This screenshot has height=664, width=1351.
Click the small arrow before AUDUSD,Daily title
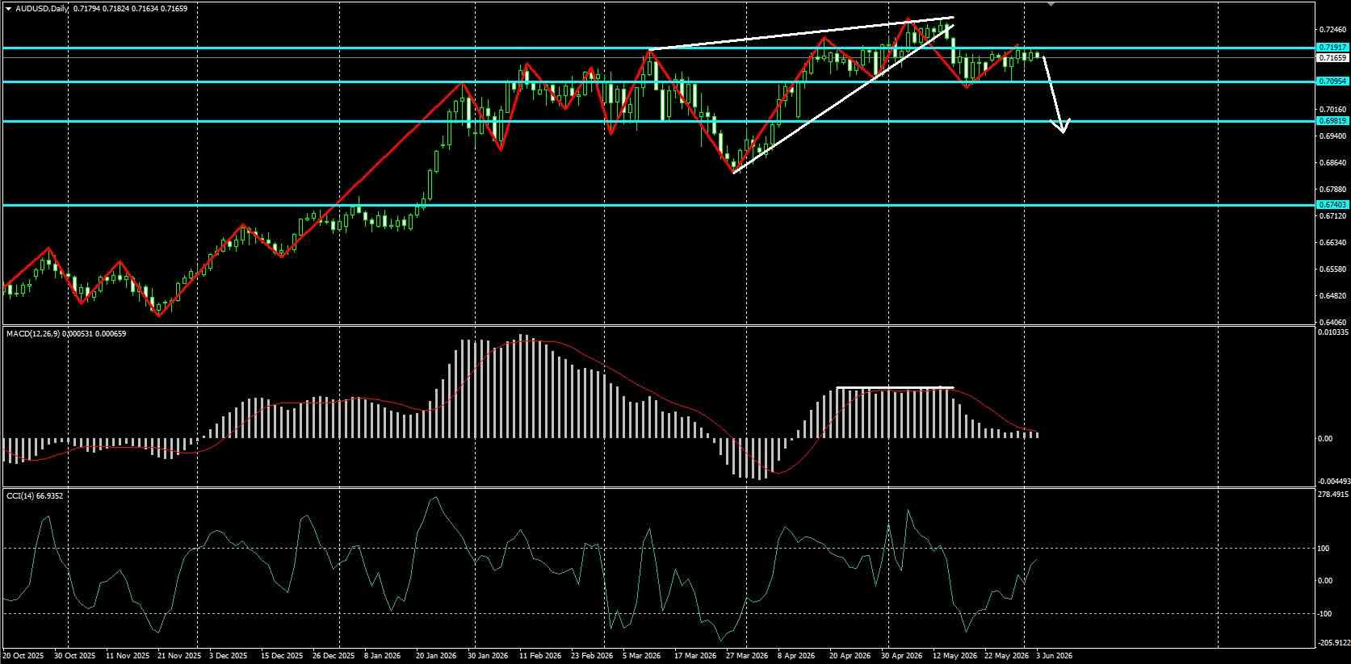click(7, 9)
